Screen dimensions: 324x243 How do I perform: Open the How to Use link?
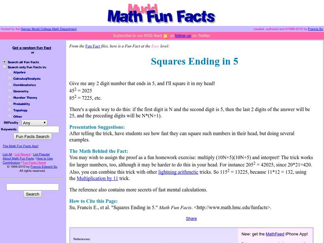point(45,158)
